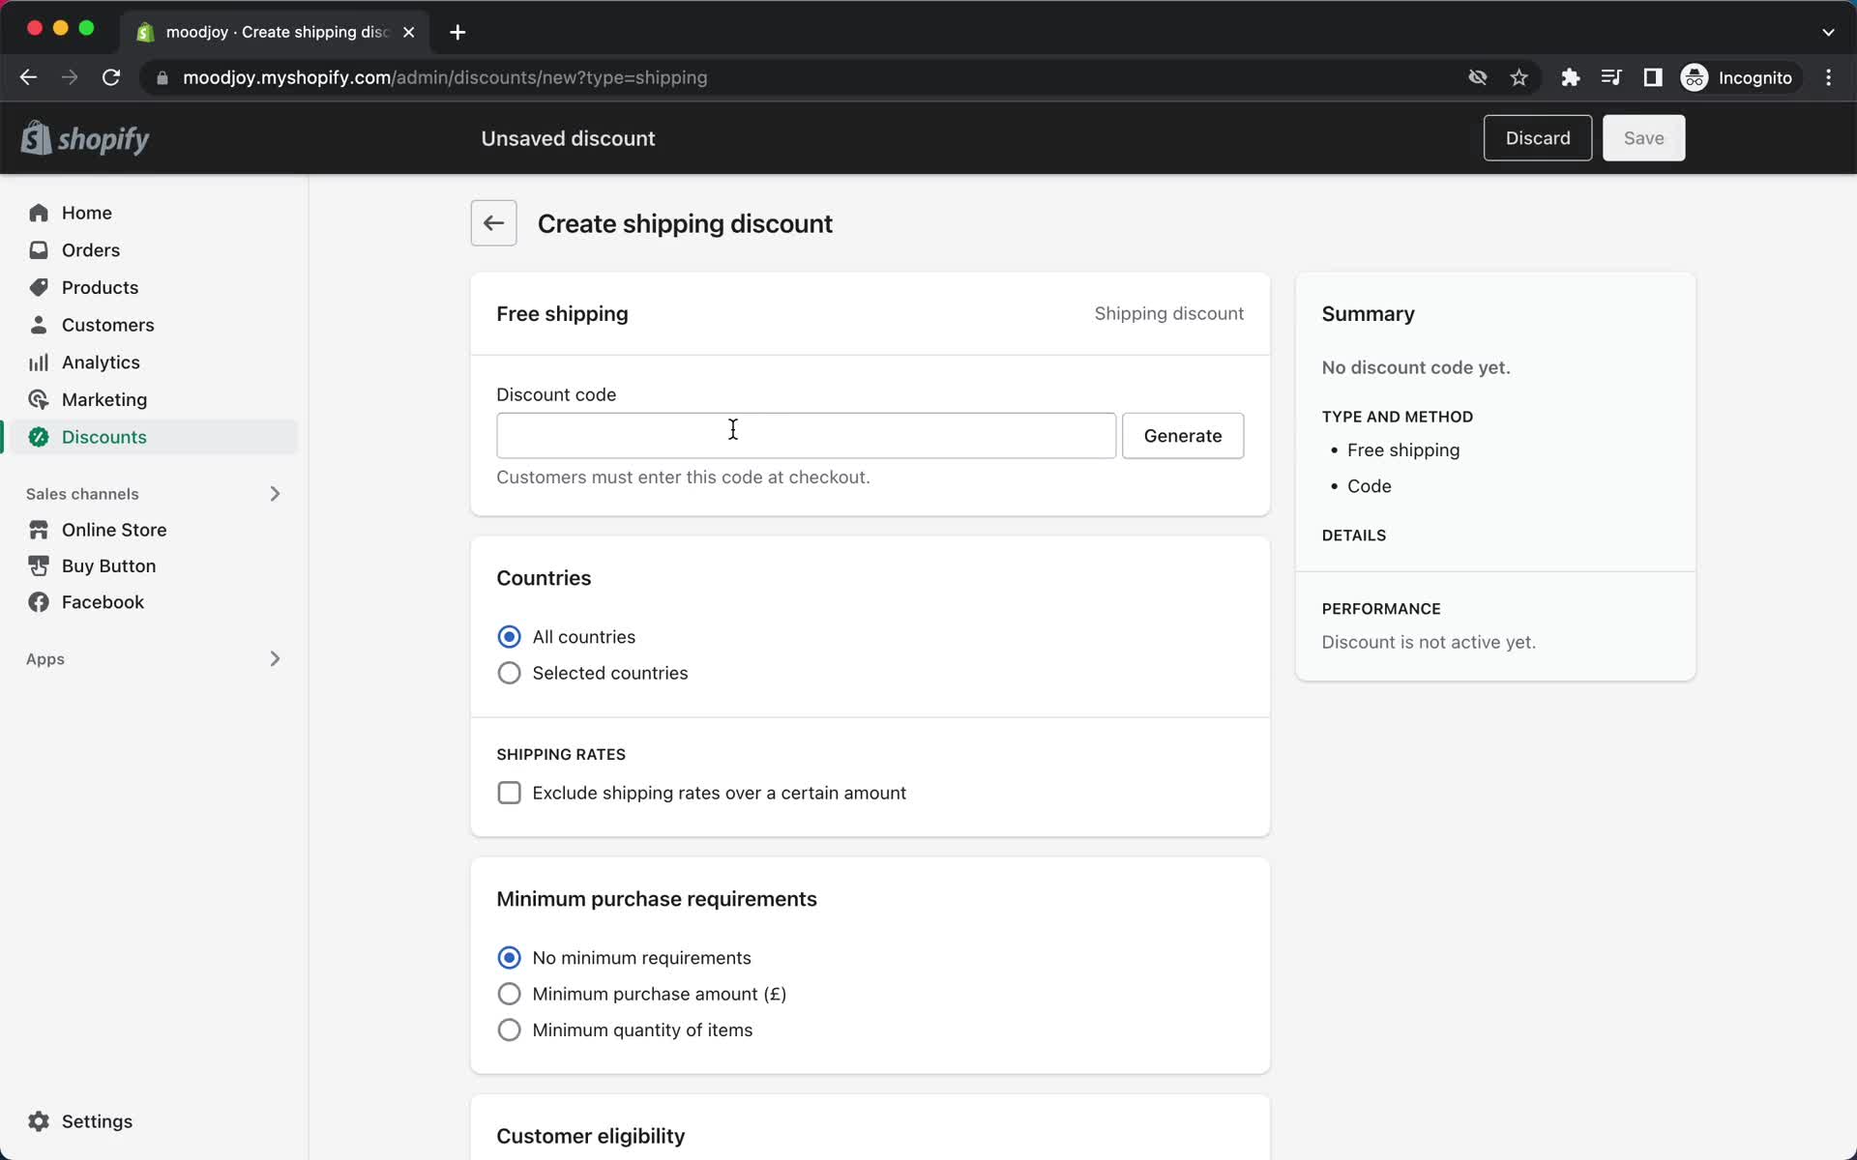
Task: Click the Analytics bar chart icon
Action: (x=39, y=362)
